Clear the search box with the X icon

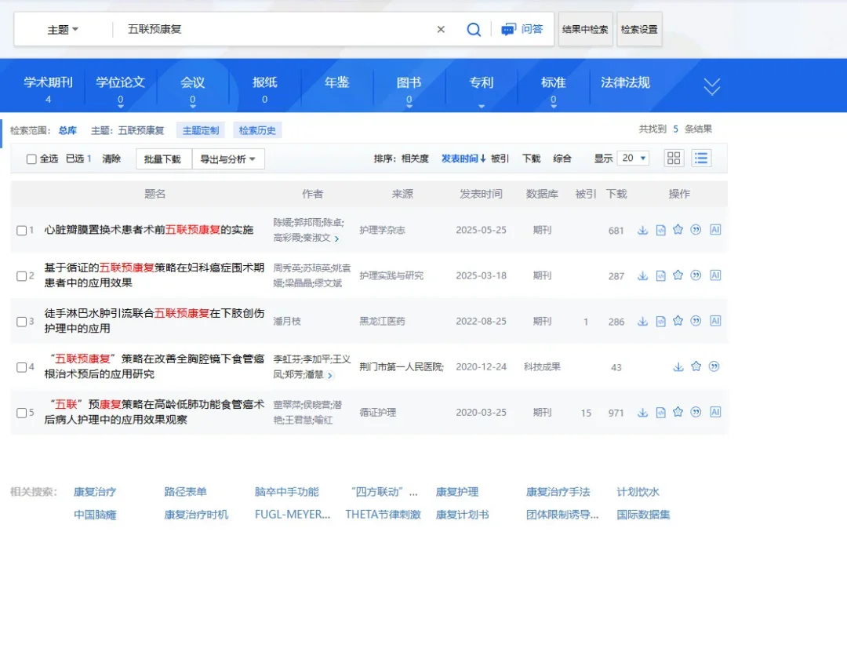(441, 28)
